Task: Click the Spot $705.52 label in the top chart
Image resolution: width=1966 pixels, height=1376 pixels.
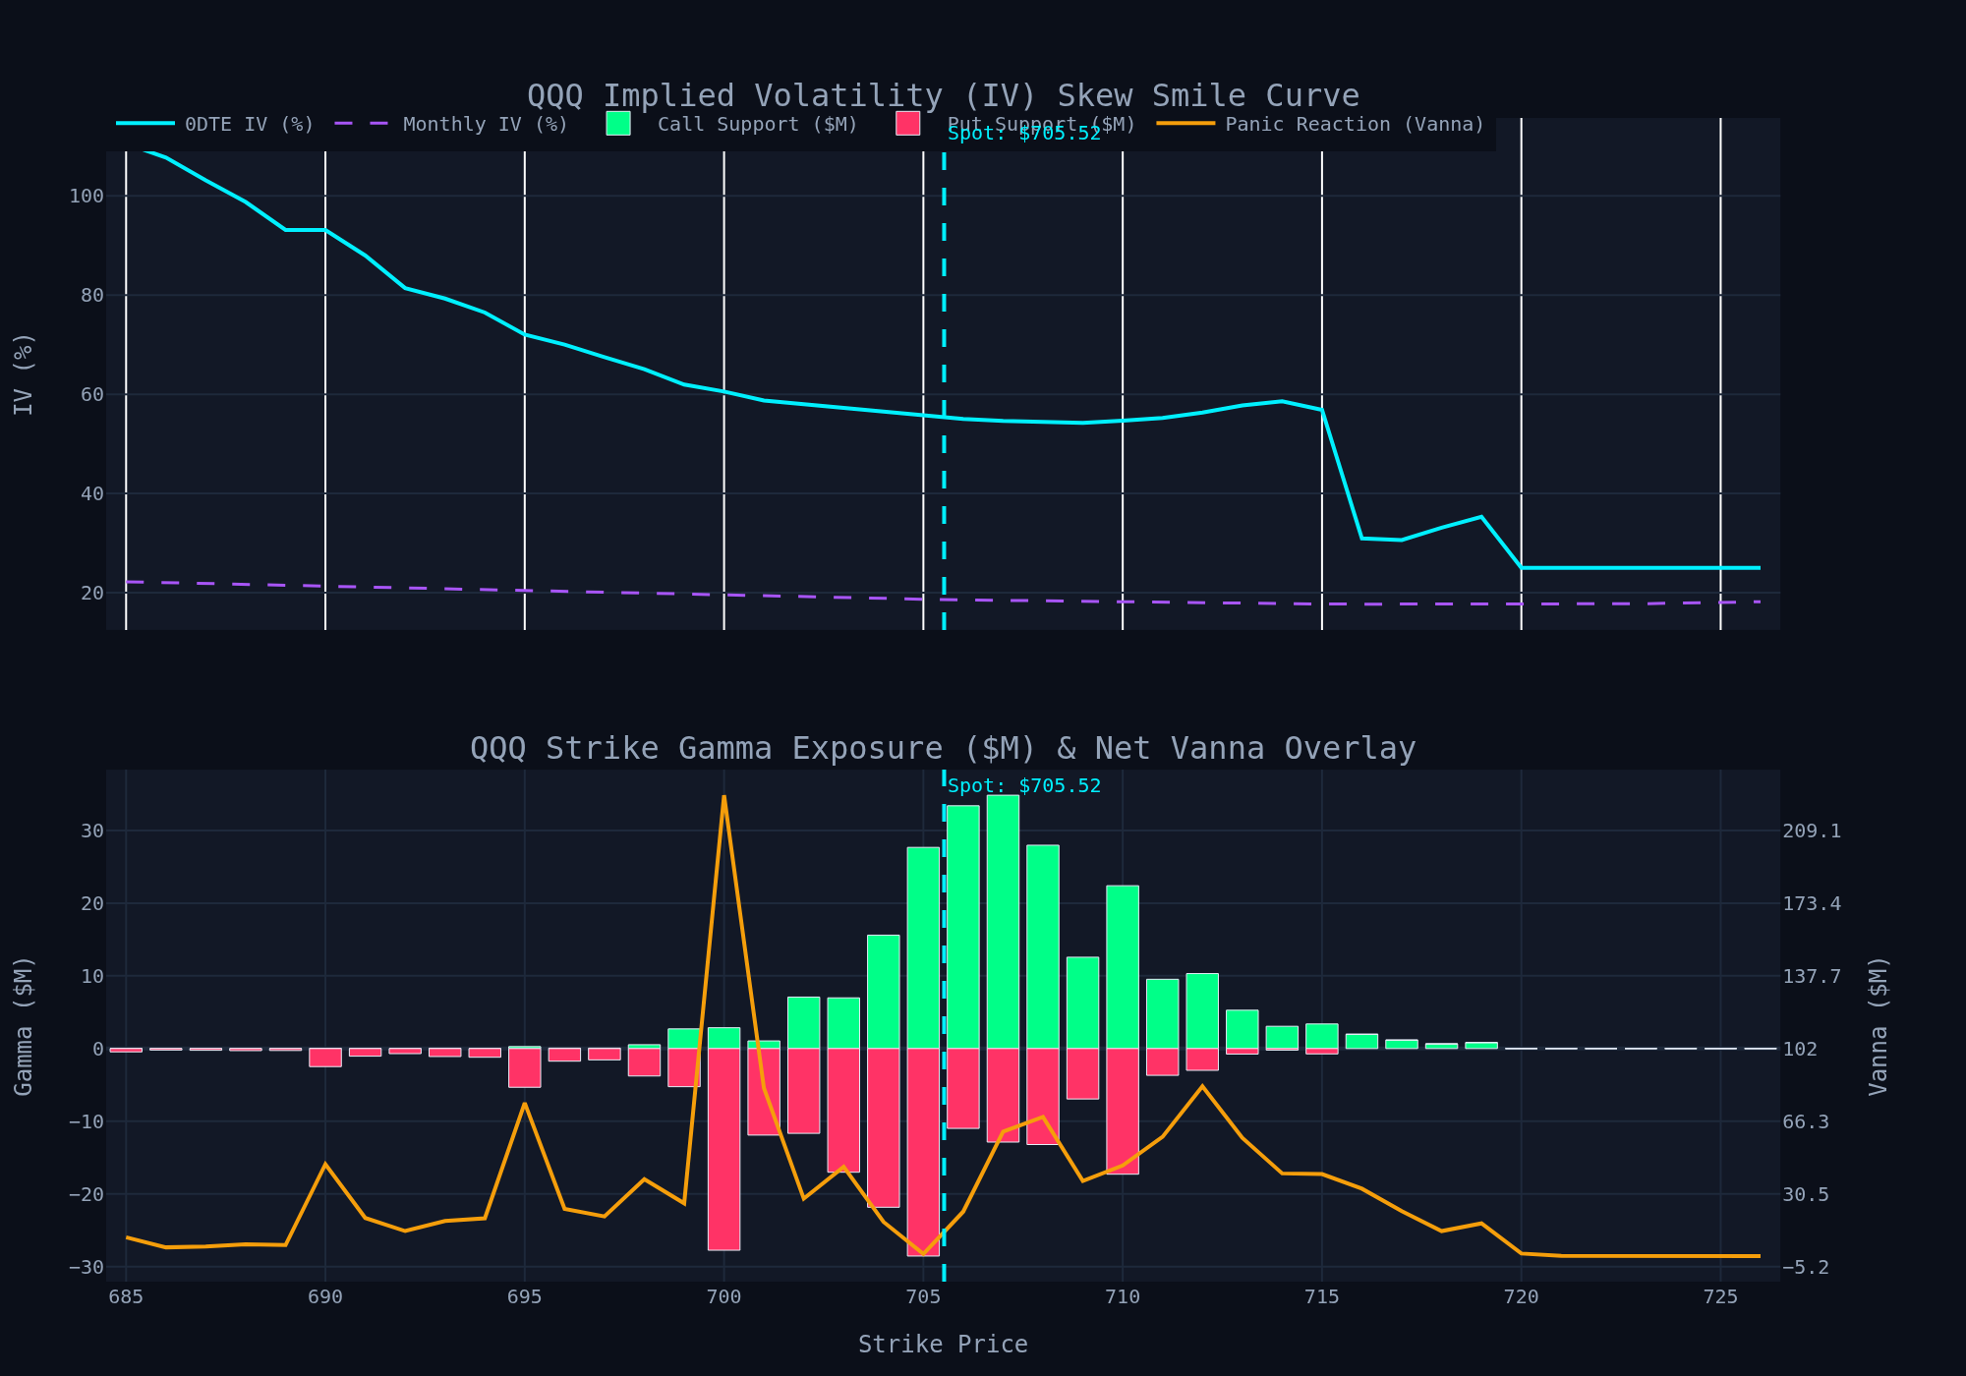Action: coord(1024,134)
